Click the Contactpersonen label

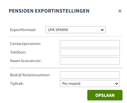pyautogui.click(x=26, y=44)
